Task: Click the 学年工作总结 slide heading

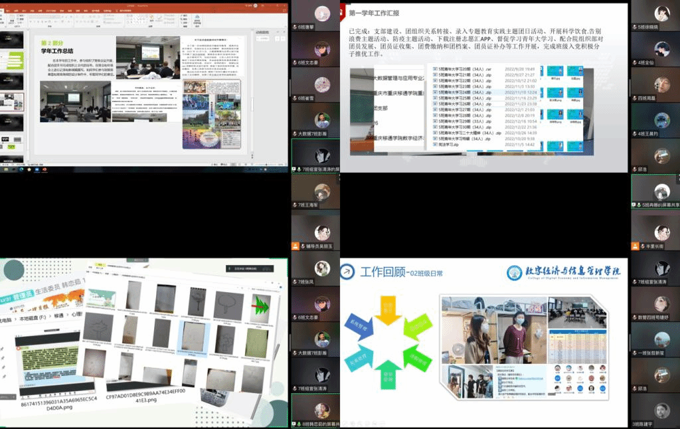Action: (58, 50)
